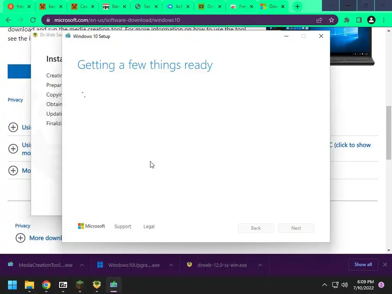Viewport: 392px width, 294px height.
Task: Switch to the 'Fre' browser tab
Action: [242, 7]
